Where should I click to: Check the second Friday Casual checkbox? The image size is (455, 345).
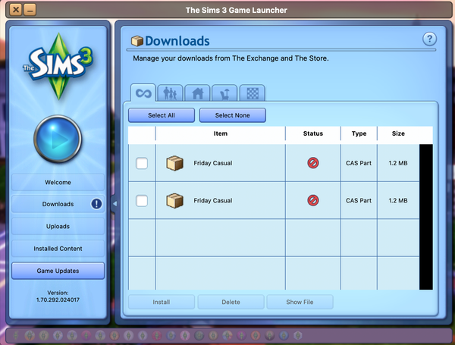[x=142, y=201]
